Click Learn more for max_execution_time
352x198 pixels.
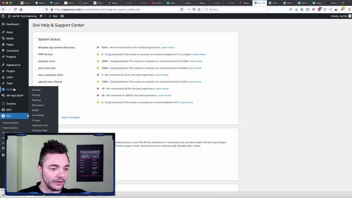click(162, 75)
